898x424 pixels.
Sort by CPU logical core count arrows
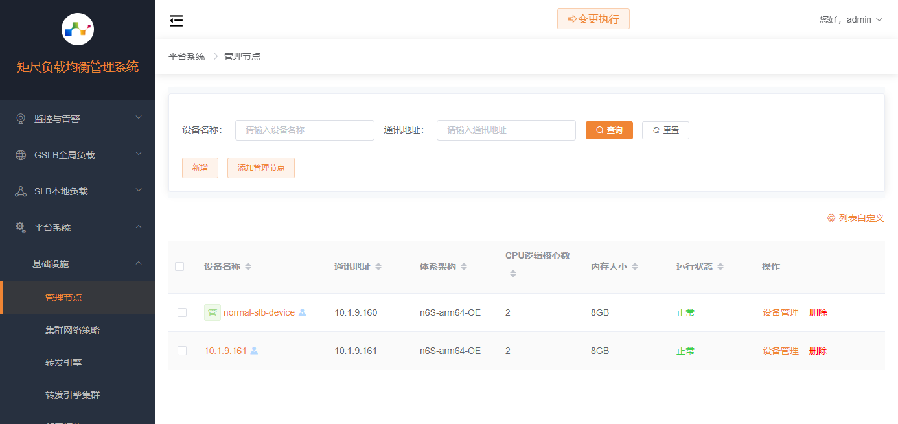512,274
